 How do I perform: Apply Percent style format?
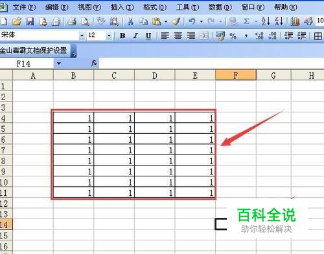tap(233, 36)
